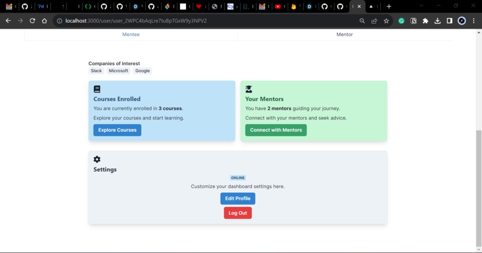The image size is (482, 253).
Task: Switch to the Firebase tab
Action: (294, 7)
